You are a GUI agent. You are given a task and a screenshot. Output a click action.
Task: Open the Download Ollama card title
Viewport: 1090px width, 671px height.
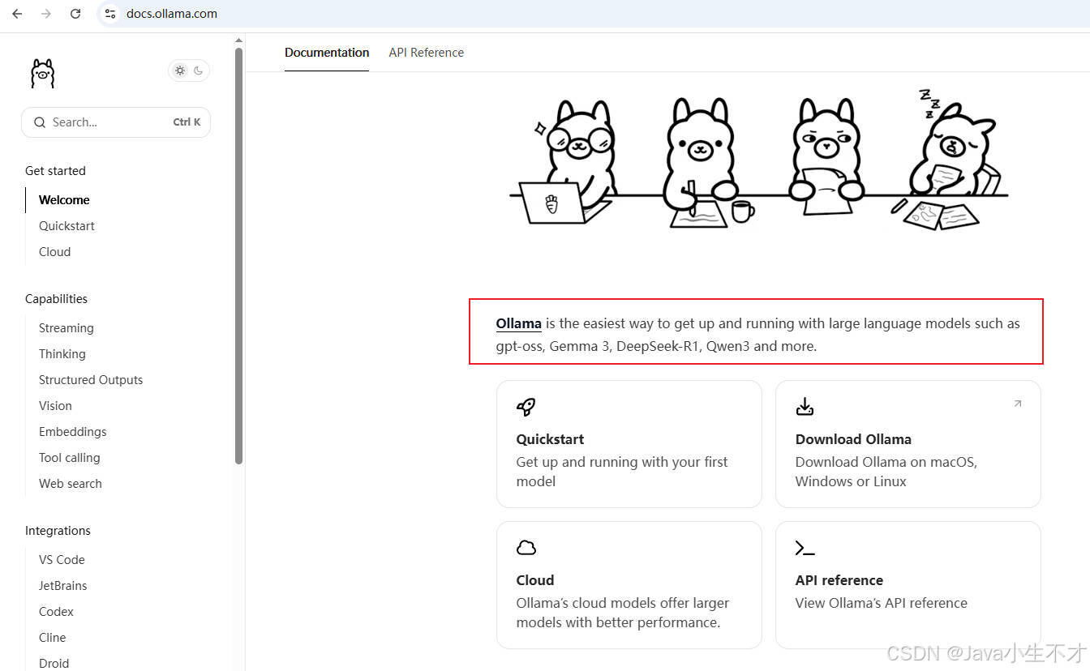click(853, 439)
